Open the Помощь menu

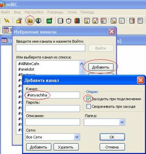87,12
